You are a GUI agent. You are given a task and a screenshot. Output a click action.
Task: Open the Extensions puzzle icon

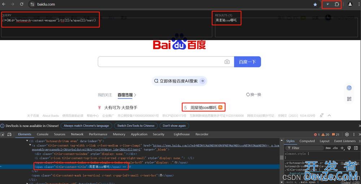coord(336,4)
